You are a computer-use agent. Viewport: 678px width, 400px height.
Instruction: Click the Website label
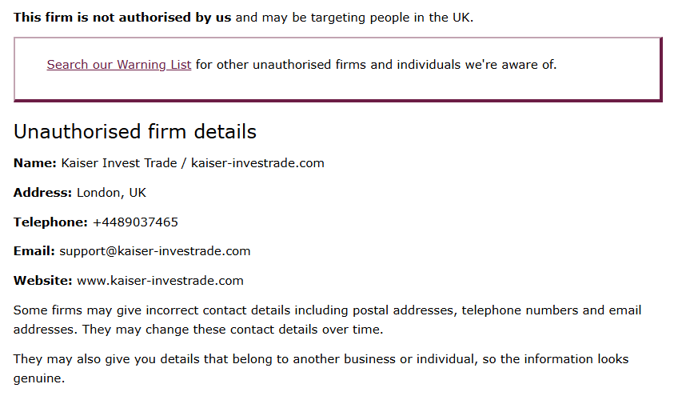[x=43, y=281]
